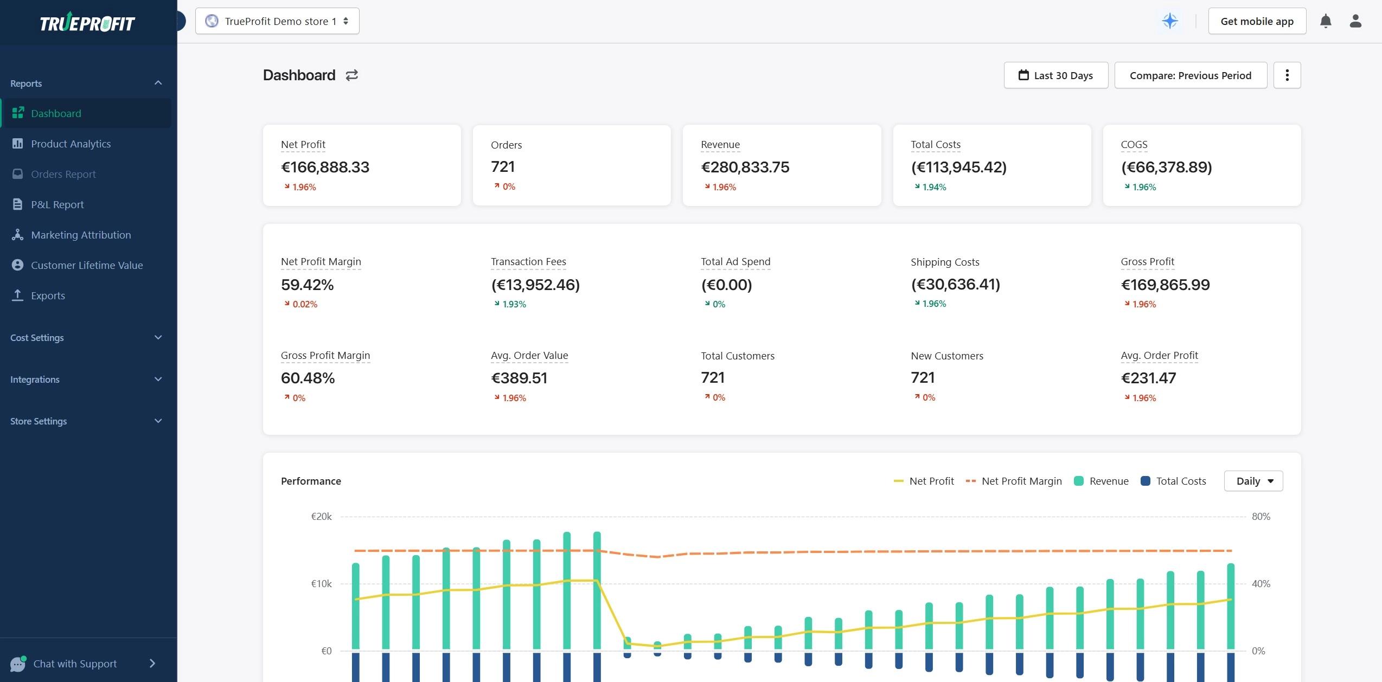Click the Compare: Previous Period button
This screenshot has height=682, width=1382.
tap(1190, 75)
